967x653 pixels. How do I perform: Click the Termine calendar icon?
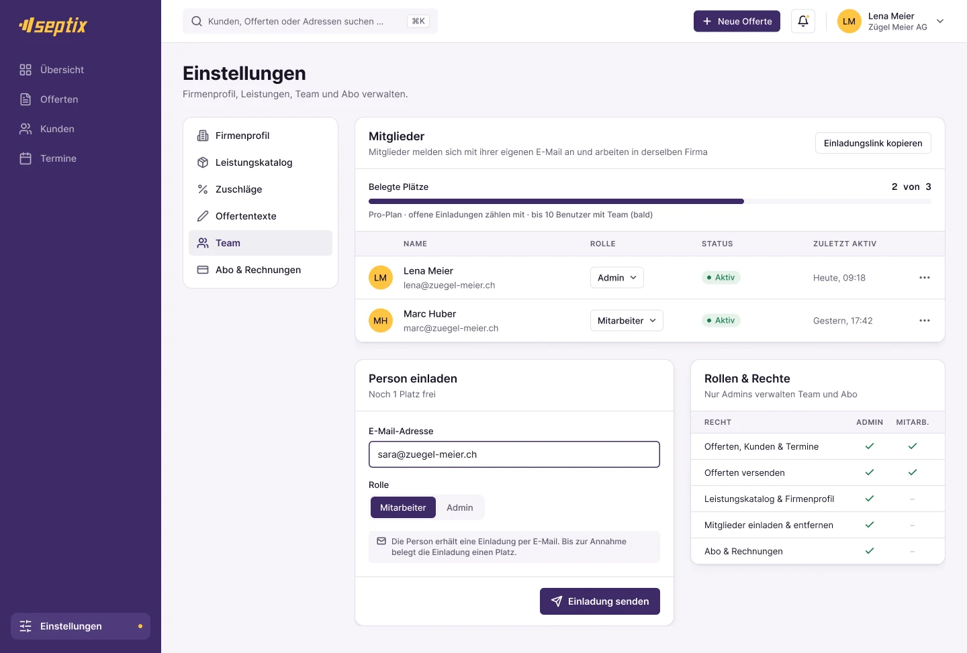coord(26,158)
